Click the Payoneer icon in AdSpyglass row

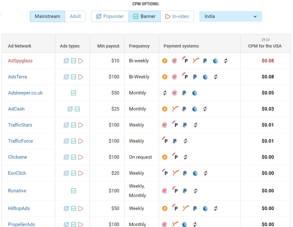pyautogui.click(x=196, y=61)
